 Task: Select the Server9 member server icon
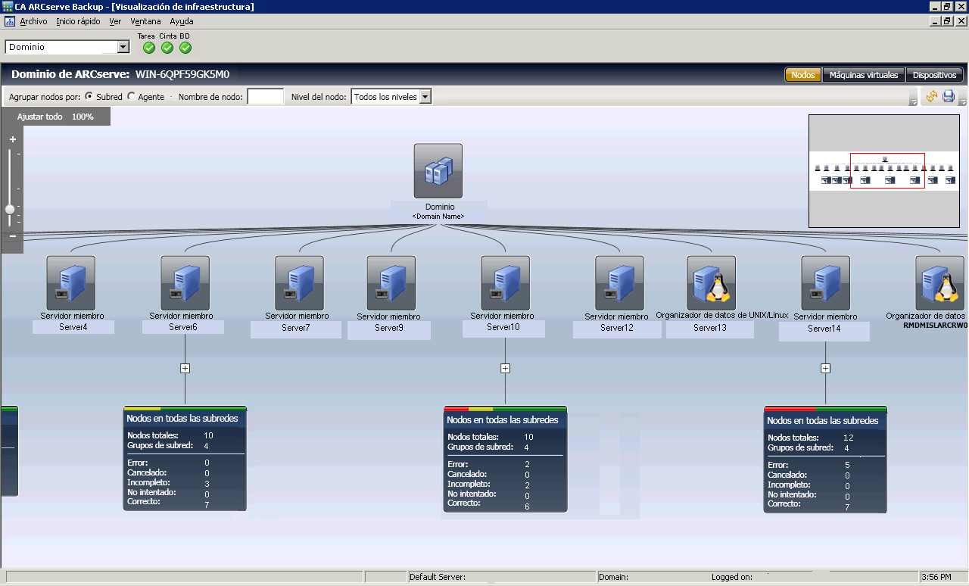pos(391,282)
